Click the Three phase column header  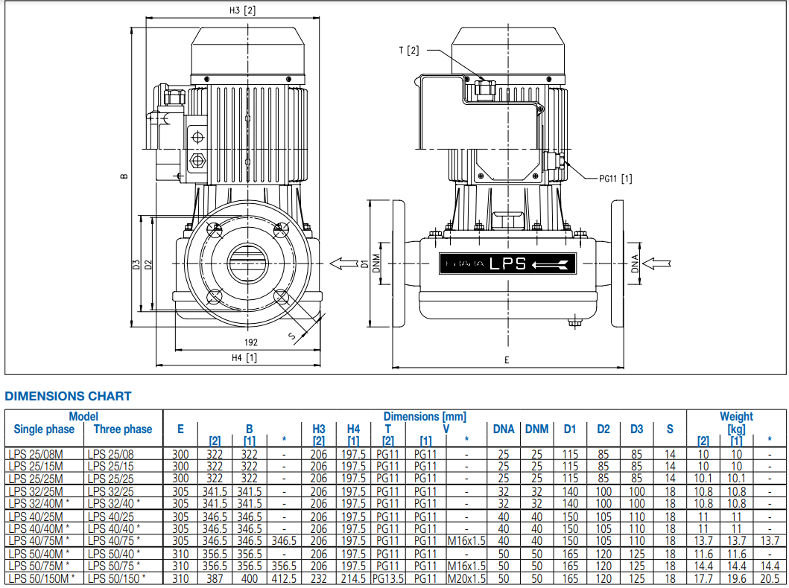tap(123, 429)
